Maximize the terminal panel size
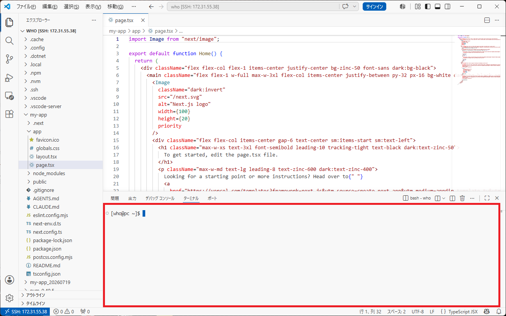506x316 pixels. tap(487, 198)
